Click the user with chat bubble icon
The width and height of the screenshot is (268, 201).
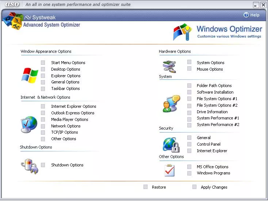coord(172,104)
